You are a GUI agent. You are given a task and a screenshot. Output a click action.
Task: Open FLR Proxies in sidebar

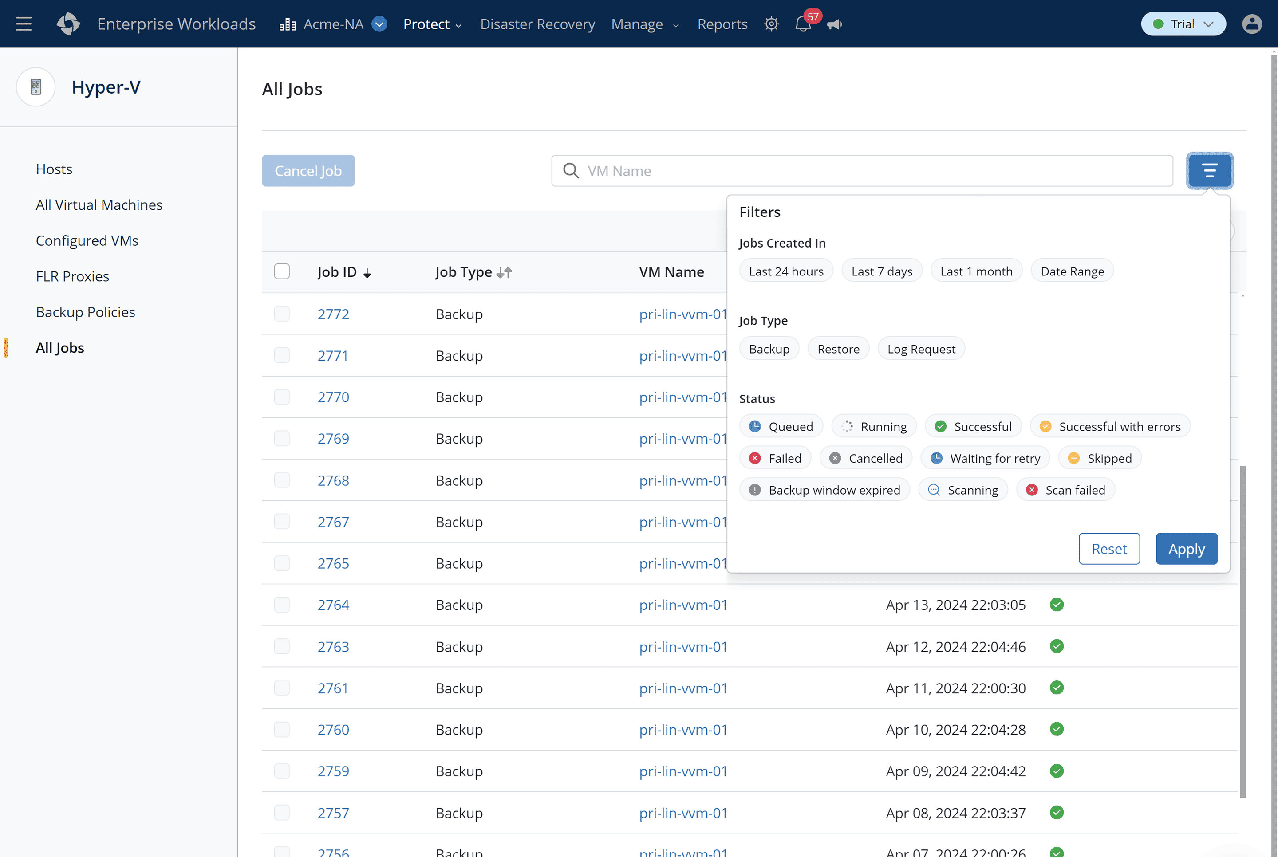[x=72, y=276]
